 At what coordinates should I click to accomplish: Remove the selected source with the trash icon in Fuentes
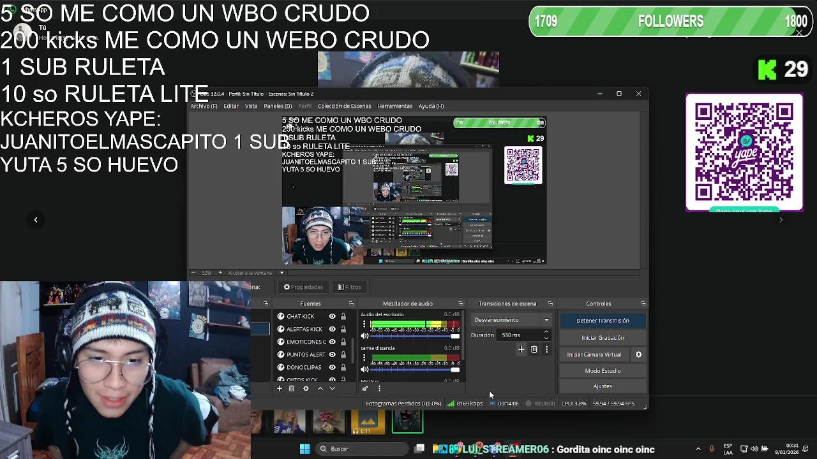pos(292,388)
